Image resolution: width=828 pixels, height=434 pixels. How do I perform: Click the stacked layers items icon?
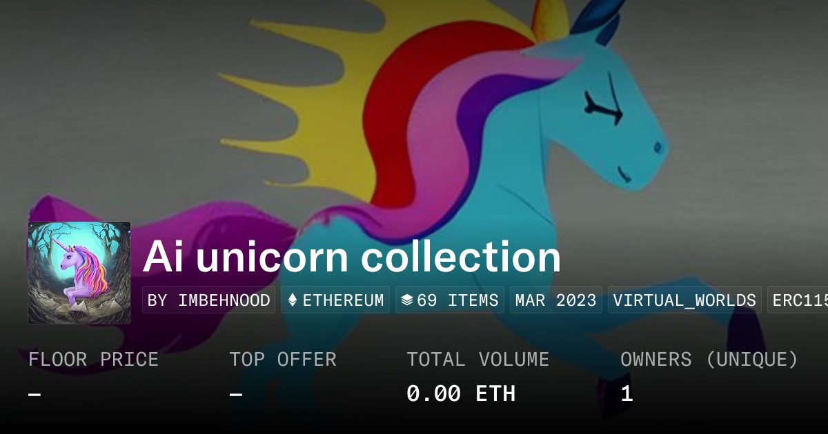tap(407, 300)
